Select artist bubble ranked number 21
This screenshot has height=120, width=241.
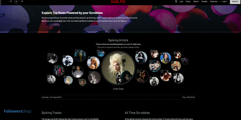tap(101, 53)
